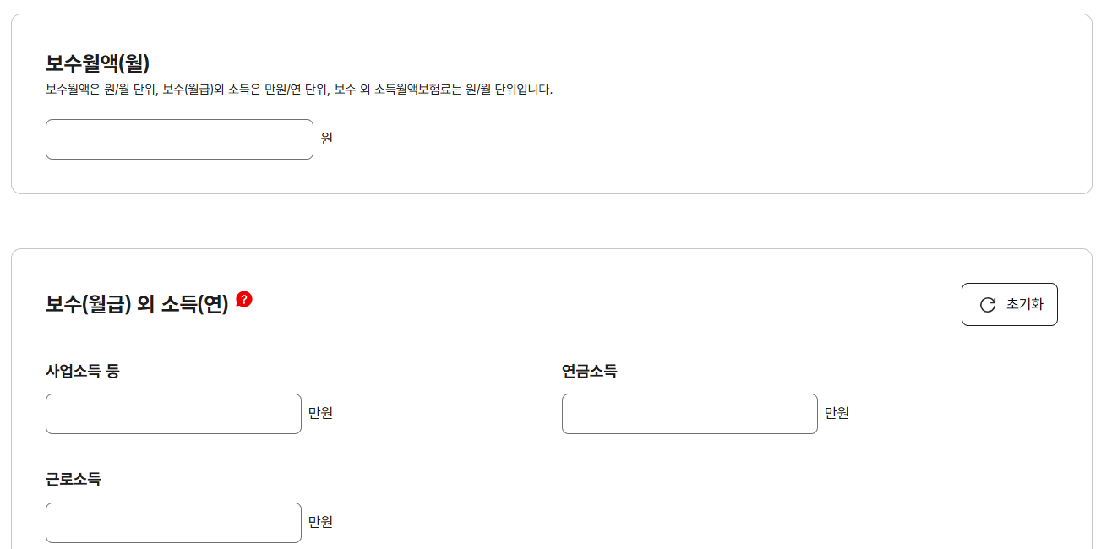Click the 만원 label beside 근로소득

coord(320,522)
